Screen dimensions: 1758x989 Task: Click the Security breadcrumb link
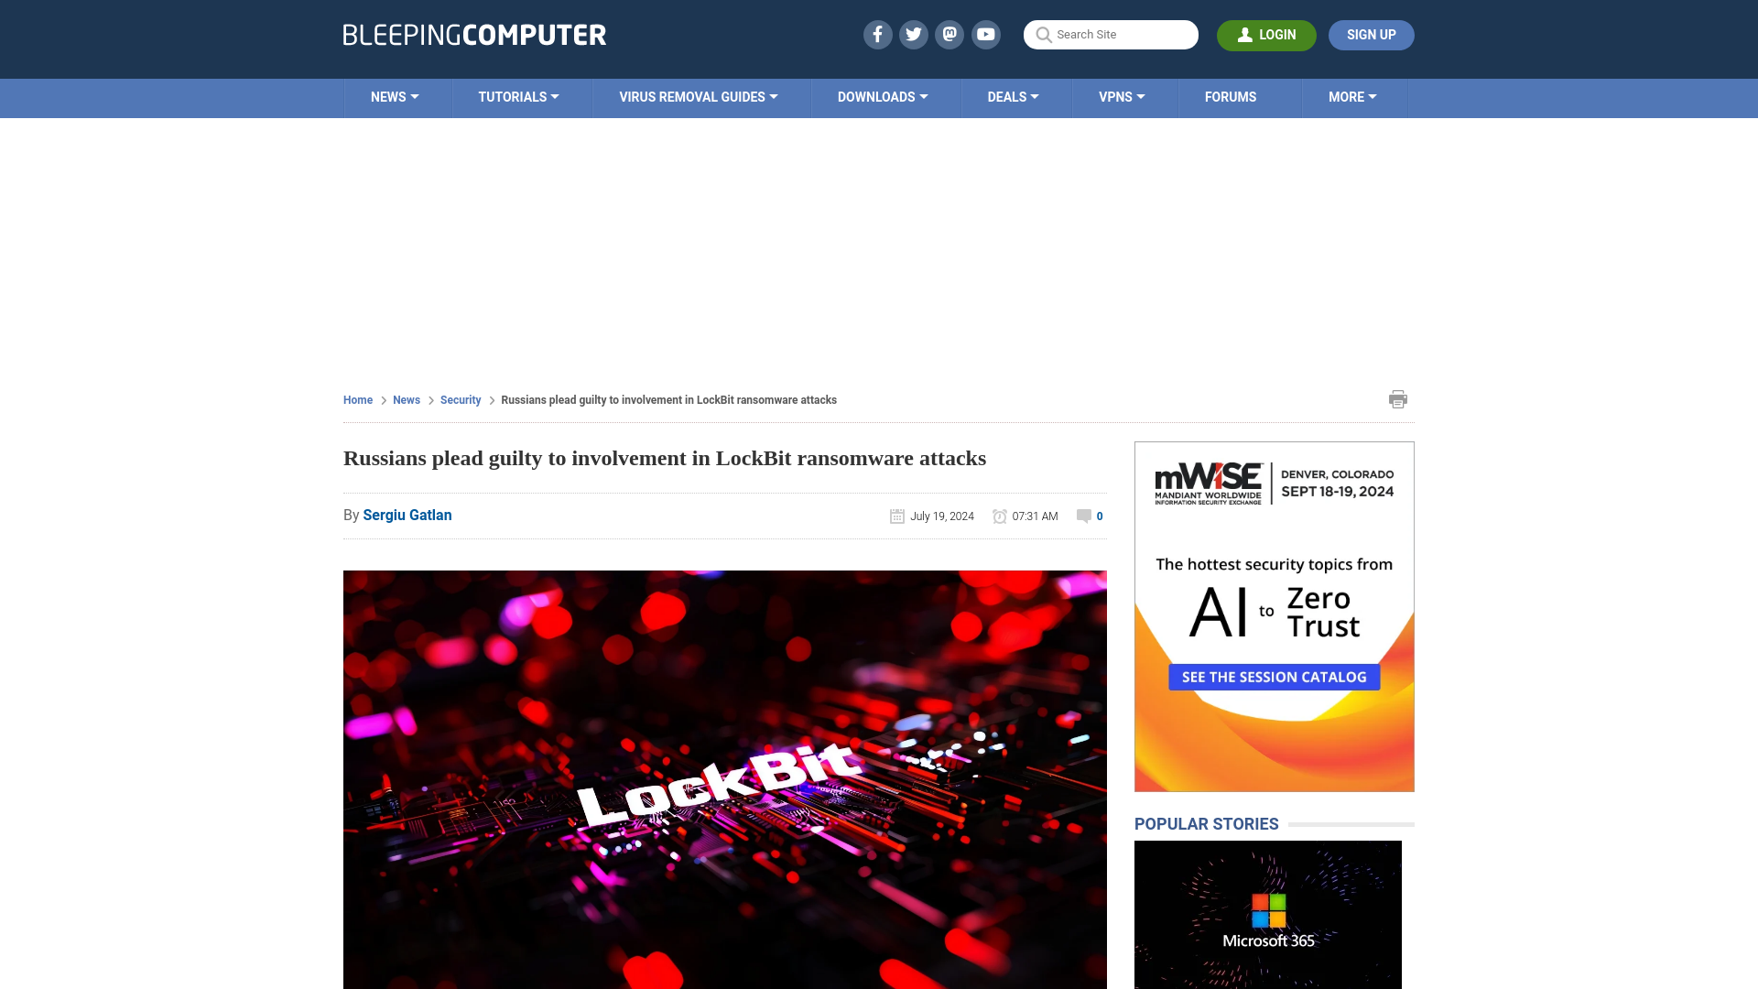(x=460, y=399)
